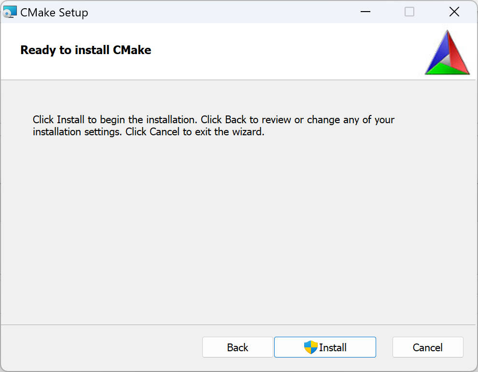Screen dimensions: 478x372
Task: Click the "CMake Setup" title bar text
Action: 54,13
